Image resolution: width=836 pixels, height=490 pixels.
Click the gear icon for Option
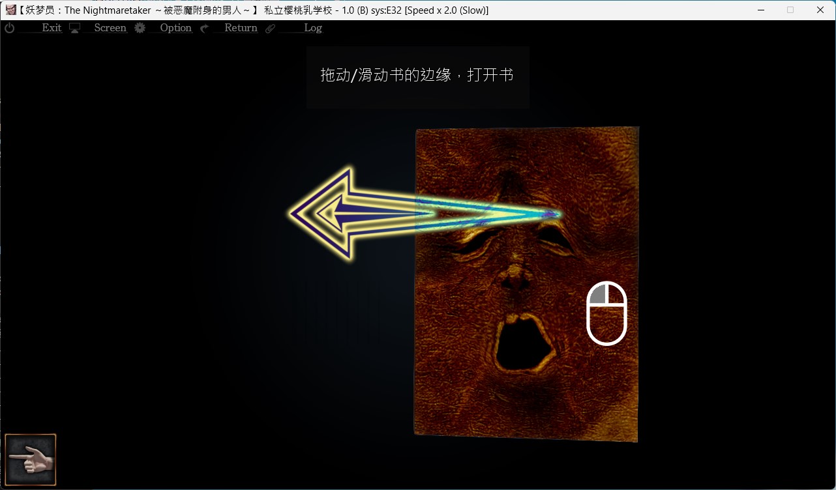coord(140,28)
